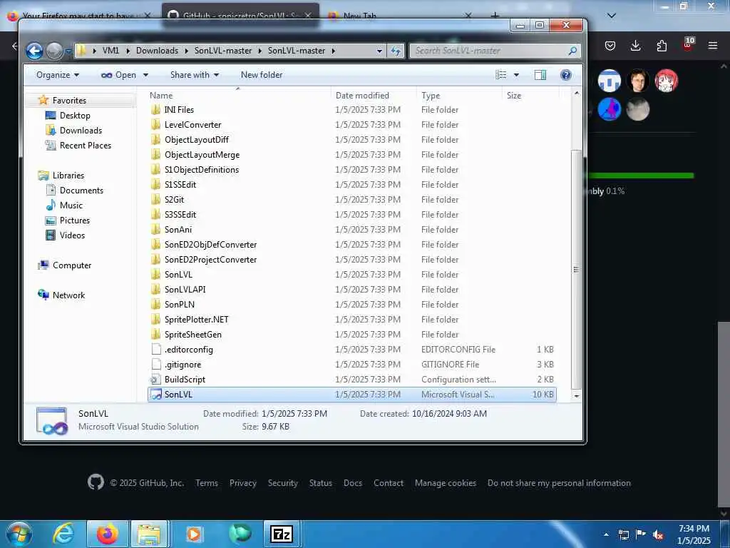The height and width of the screenshot is (548, 730).
Task: Select the ObjectLayoutDiff folder
Action: point(197,139)
